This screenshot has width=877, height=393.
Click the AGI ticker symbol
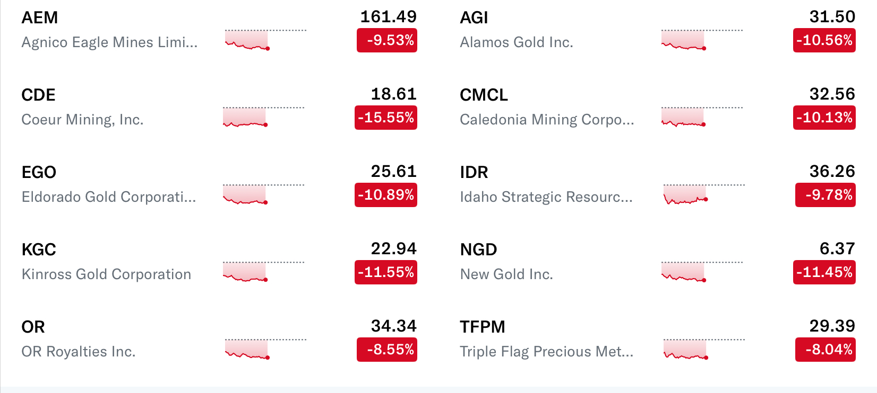474,17
